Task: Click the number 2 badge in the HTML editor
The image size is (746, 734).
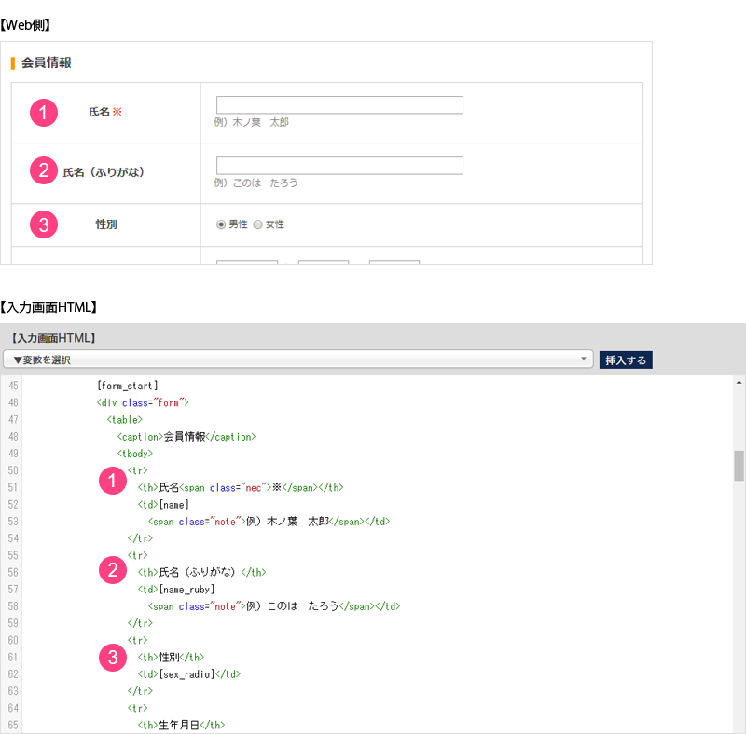Action: [x=113, y=570]
